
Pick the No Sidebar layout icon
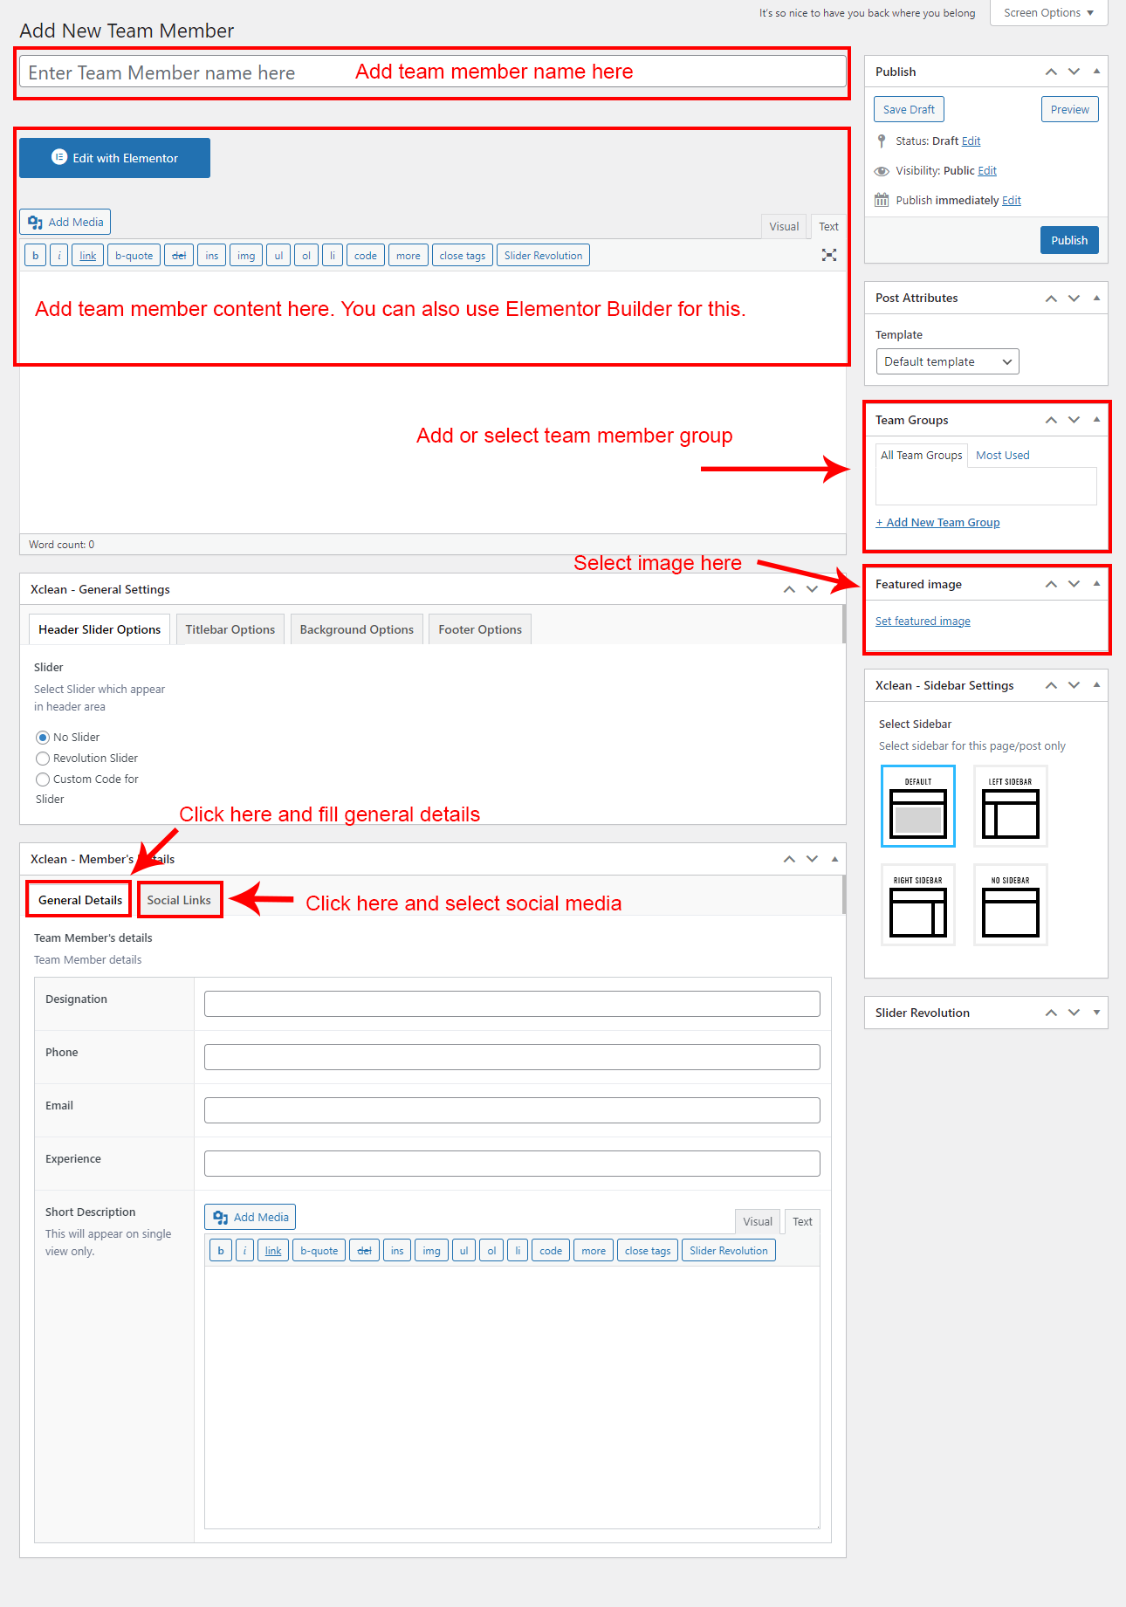click(x=1010, y=905)
